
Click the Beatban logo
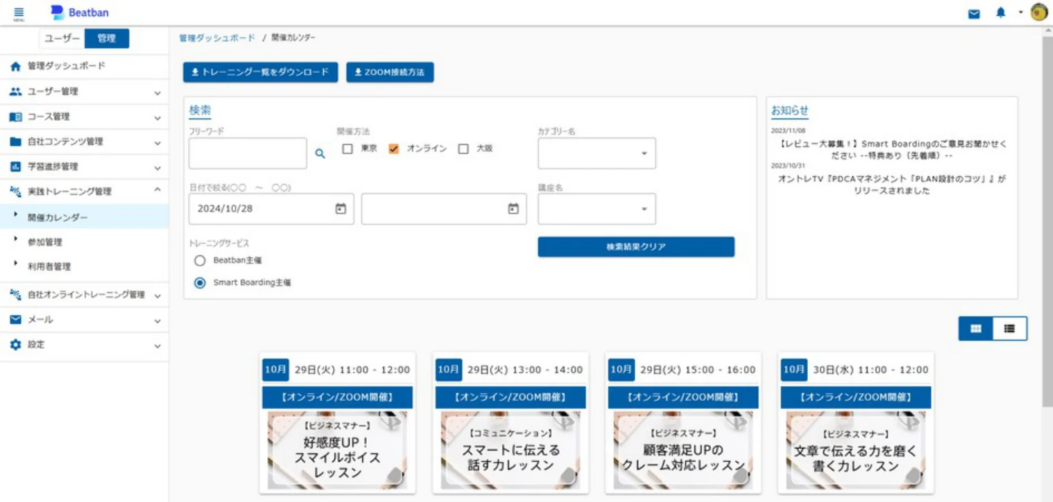80,12
